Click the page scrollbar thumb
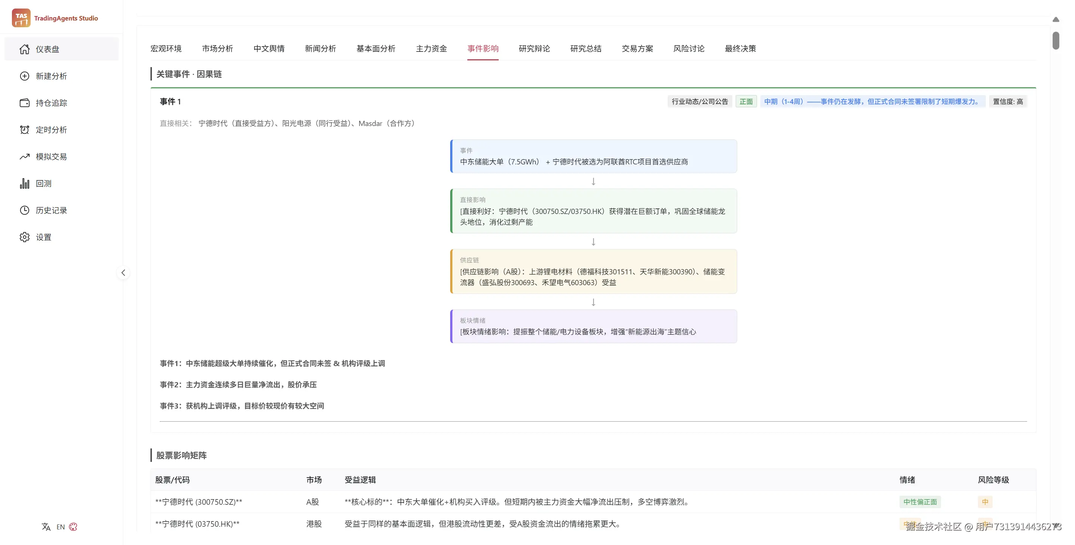1075x545 pixels. click(x=1056, y=40)
